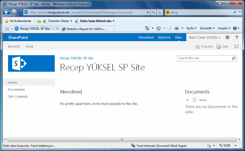Click the horizontal scrollbar right arrow
The width and height of the screenshot is (245, 151).
pos(240,140)
